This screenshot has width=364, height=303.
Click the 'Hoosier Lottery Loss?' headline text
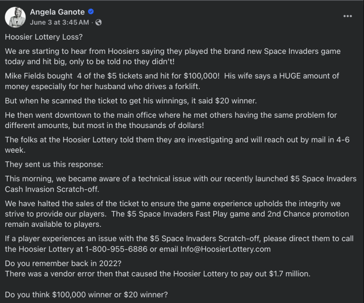click(44, 37)
